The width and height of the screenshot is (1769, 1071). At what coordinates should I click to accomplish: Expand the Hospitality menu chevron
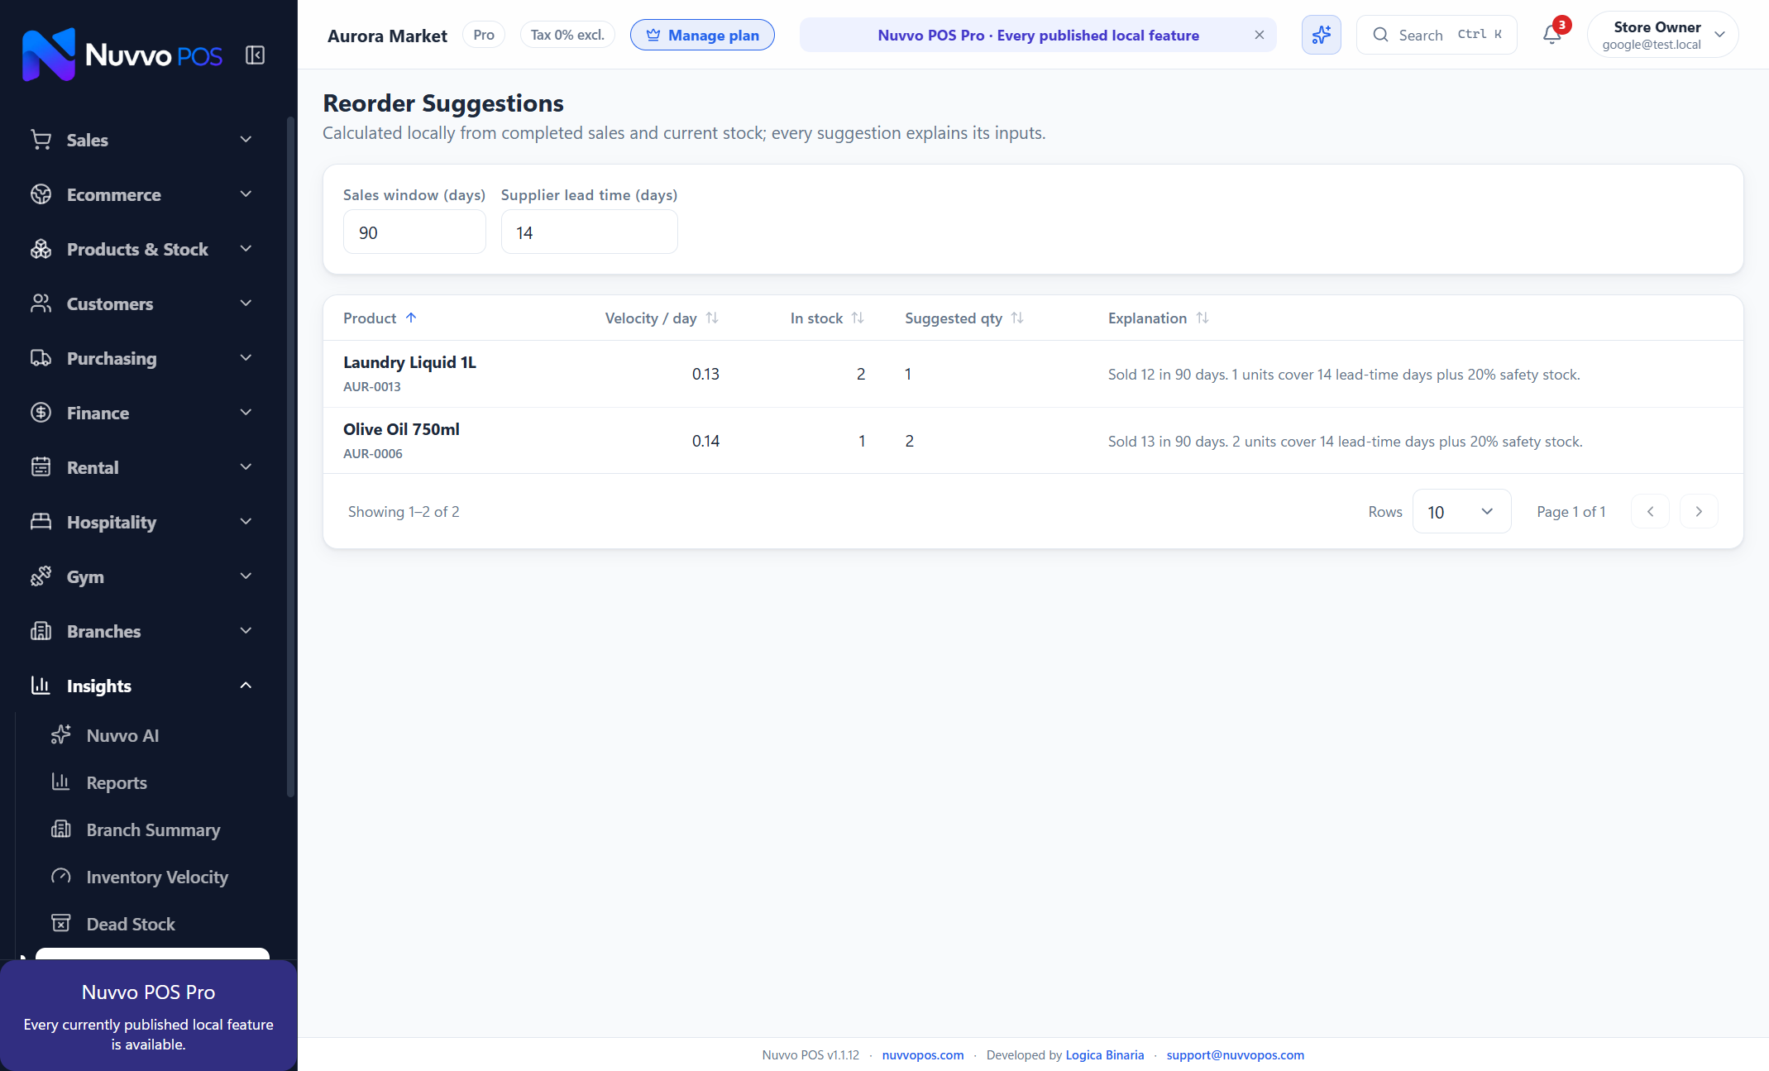click(246, 522)
